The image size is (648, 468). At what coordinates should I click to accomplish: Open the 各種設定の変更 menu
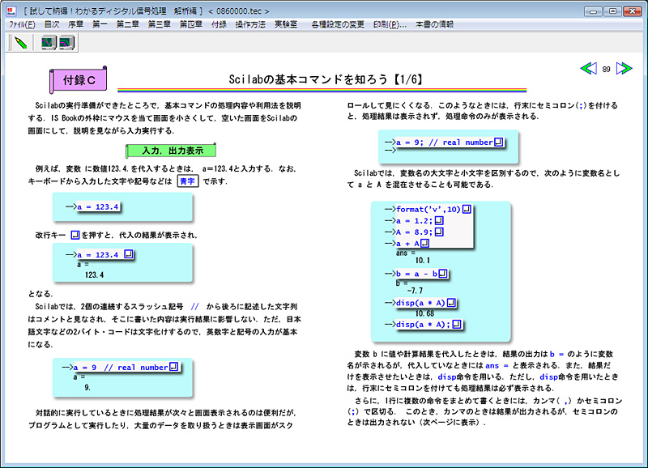click(x=338, y=24)
